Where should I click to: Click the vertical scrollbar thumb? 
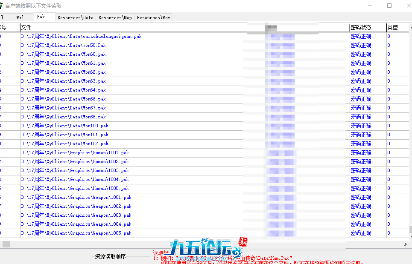pyautogui.click(x=410, y=230)
